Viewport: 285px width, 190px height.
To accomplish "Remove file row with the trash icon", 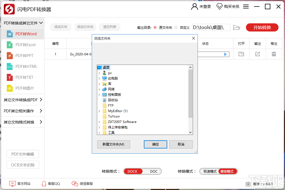I will point(274,54).
